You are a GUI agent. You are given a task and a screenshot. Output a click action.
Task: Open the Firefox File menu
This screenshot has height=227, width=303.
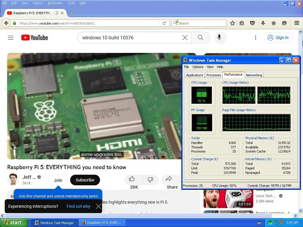point(4,3)
